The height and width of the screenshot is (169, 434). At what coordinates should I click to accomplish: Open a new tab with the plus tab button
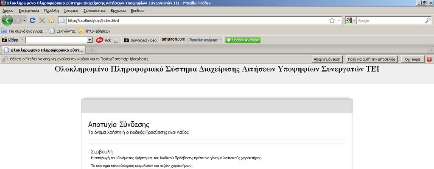tap(91, 50)
